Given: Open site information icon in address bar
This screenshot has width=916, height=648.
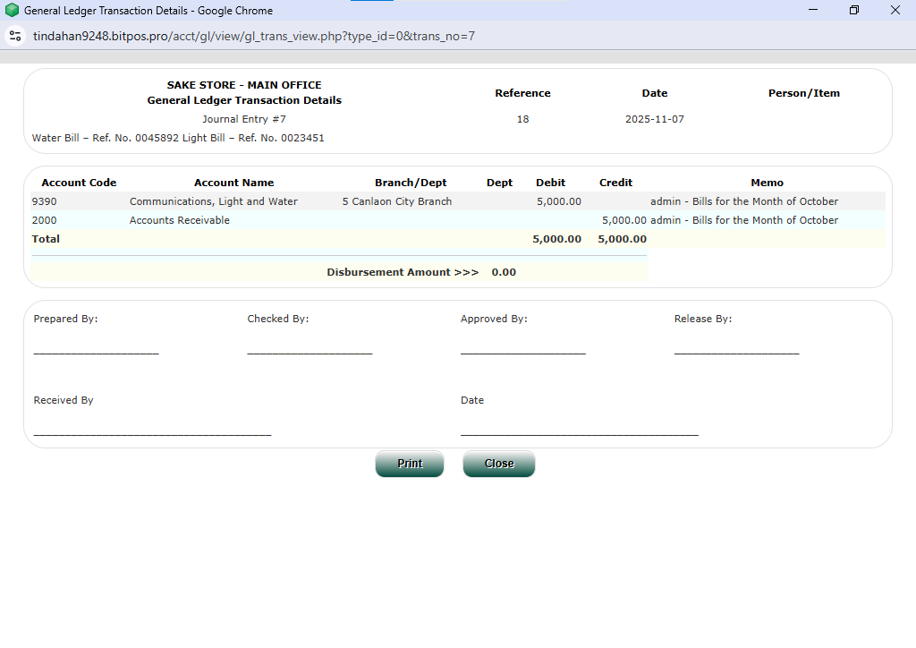Looking at the screenshot, I should click(14, 36).
